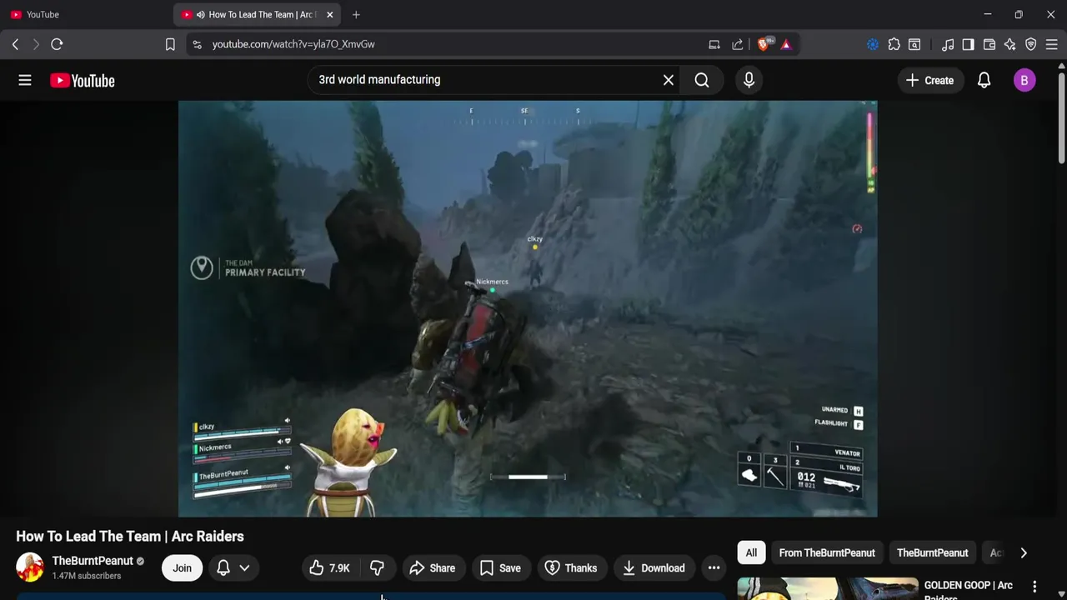Open browser share page icon
This screenshot has height=600, width=1067.
click(738, 44)
